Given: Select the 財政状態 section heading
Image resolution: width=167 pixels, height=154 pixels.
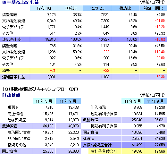Looking at the screenshot, I should 11,95.
